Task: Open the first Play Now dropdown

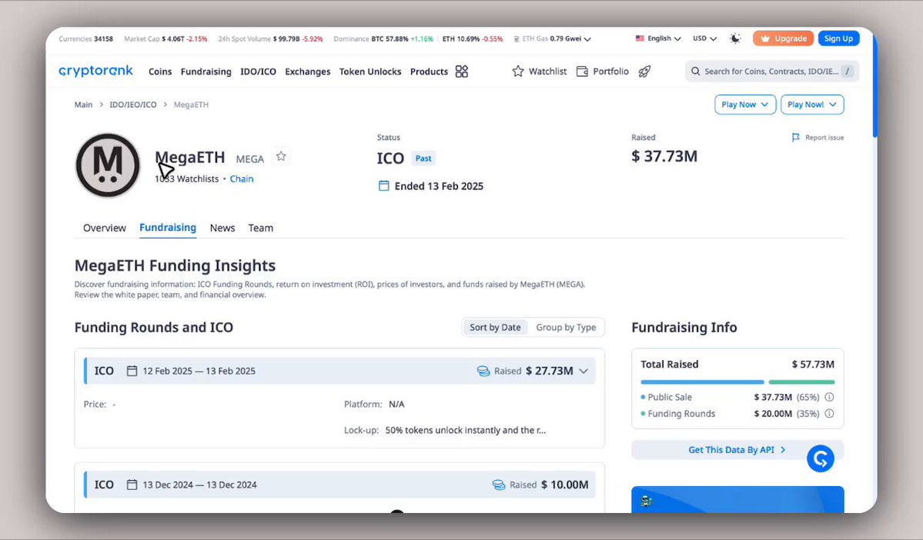Action: [x=745, y=104]
